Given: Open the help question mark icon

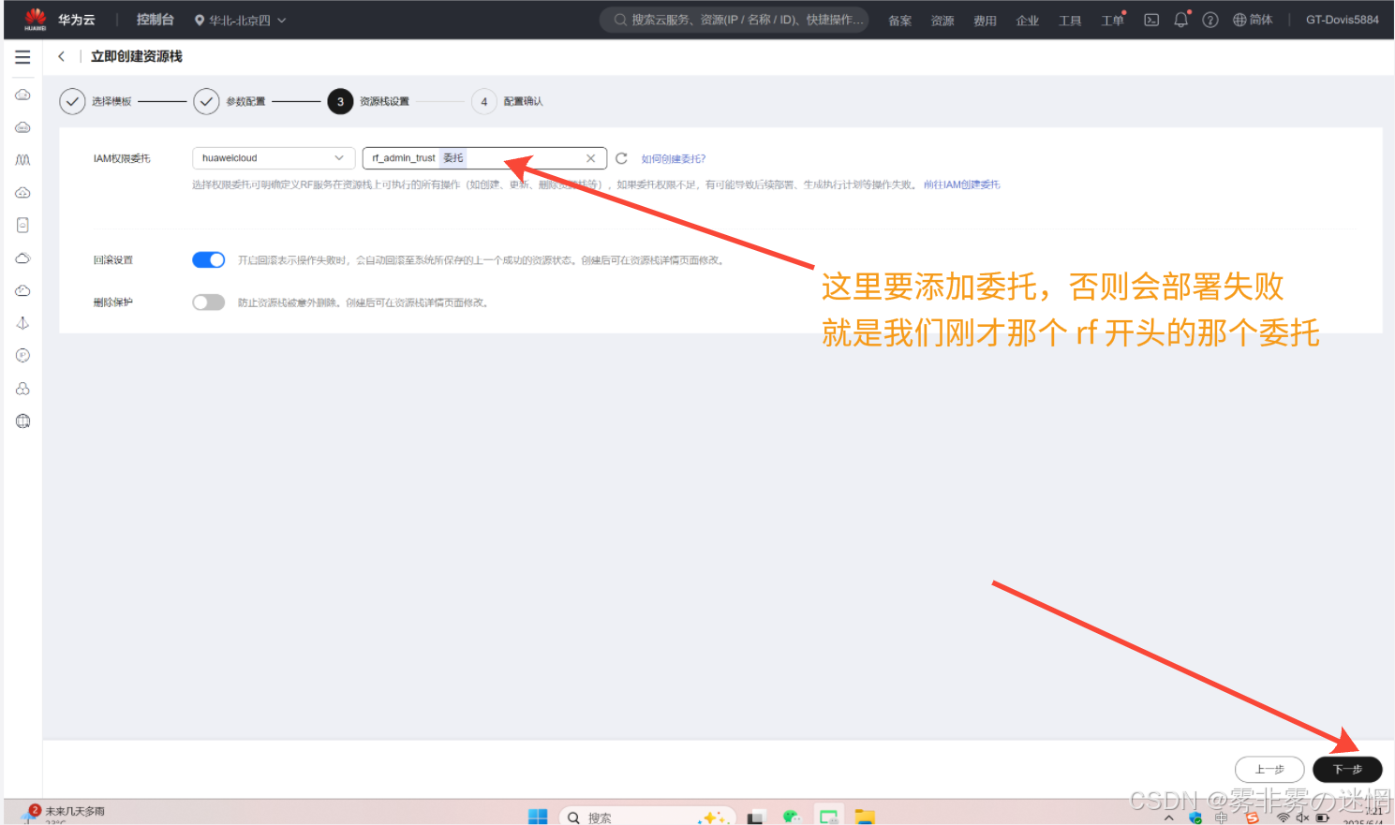Looking at the screenshot, I should tap(1210, 20).
